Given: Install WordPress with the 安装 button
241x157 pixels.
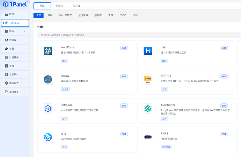Looking at the screenshot, I should tap(124, 48).
